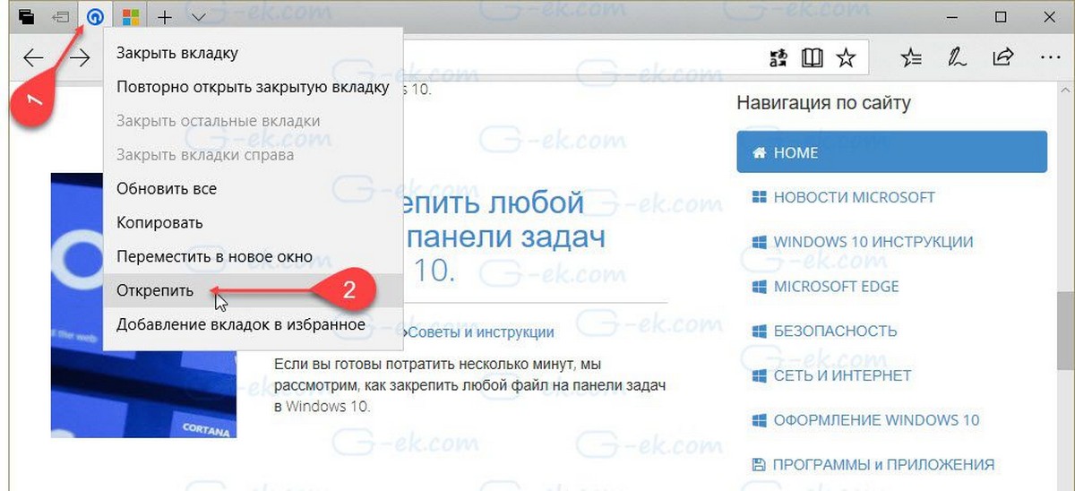Open the tabs you've set aside icon

[26, 16]
